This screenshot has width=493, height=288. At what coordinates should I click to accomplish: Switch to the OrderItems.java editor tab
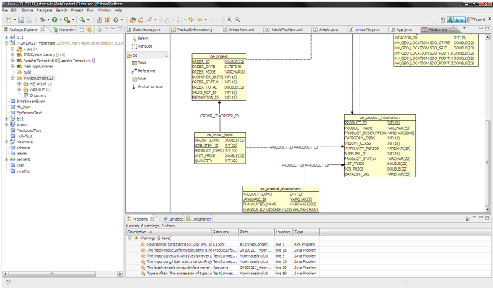(146, 30)
